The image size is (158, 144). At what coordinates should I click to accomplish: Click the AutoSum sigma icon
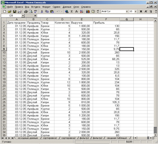pyautogui.click(x=72, y=11)
